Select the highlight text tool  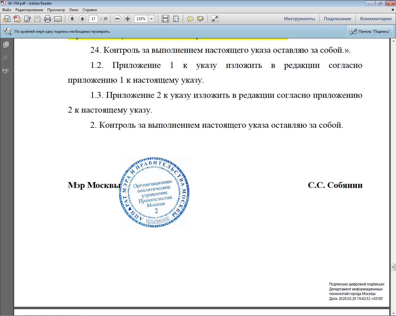200,19
